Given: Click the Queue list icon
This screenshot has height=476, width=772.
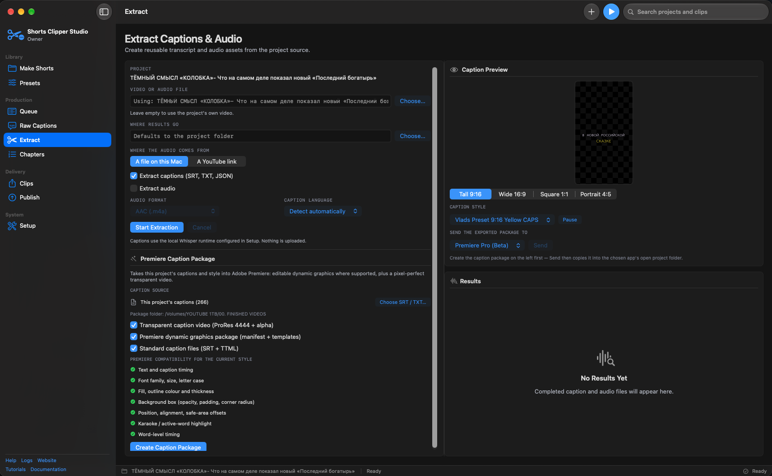Looking at the screenshot, I should point(12,112).
